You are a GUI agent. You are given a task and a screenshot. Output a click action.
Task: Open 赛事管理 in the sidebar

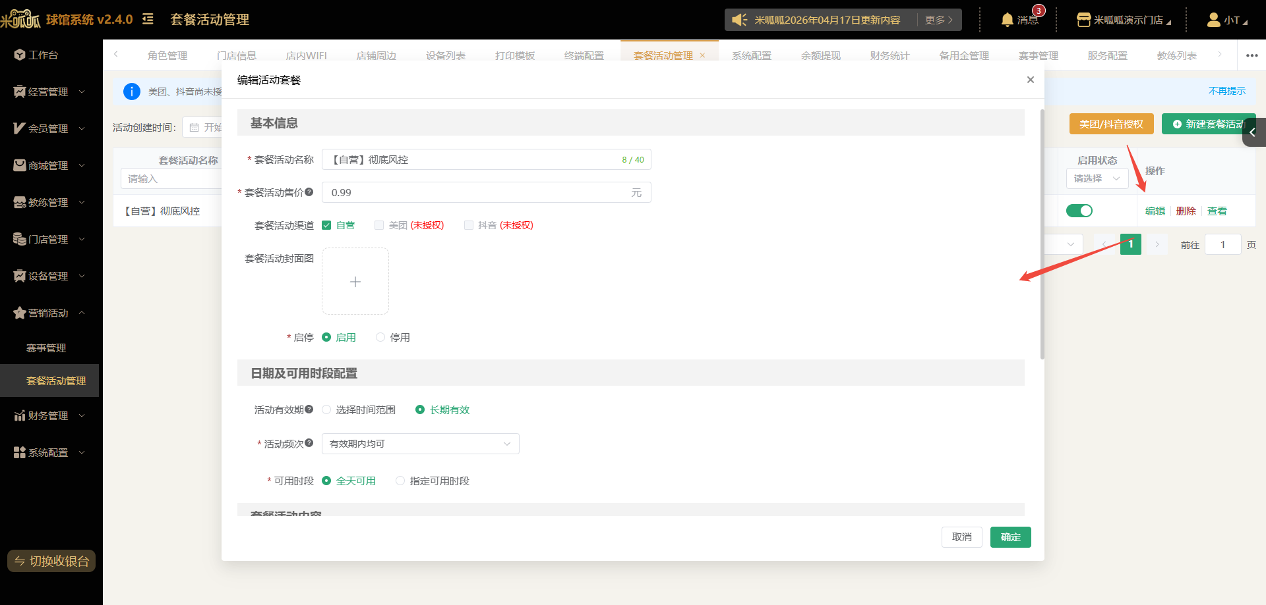[x=46, y=348]
